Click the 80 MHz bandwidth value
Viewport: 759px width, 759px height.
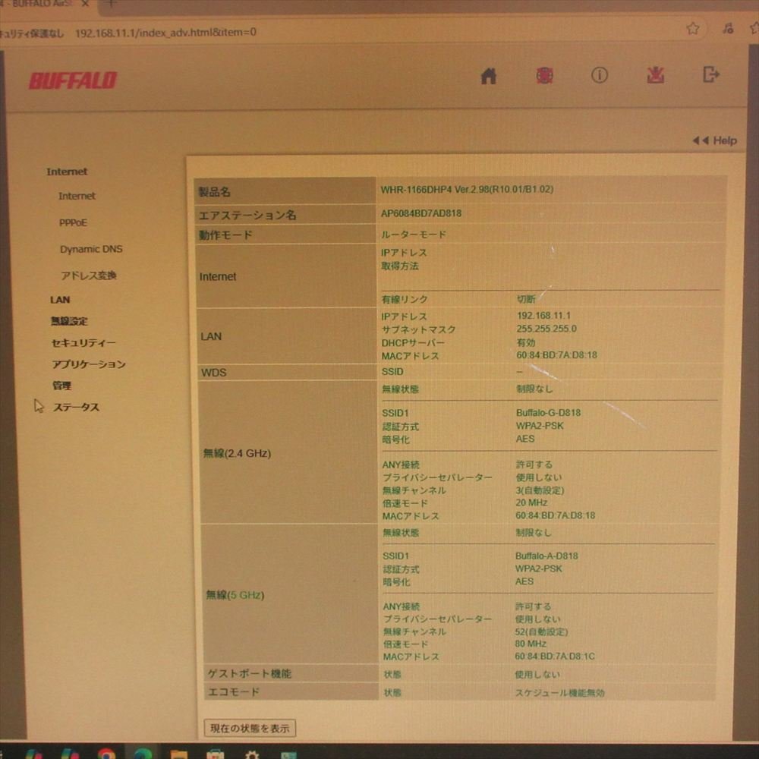[531, 644]
